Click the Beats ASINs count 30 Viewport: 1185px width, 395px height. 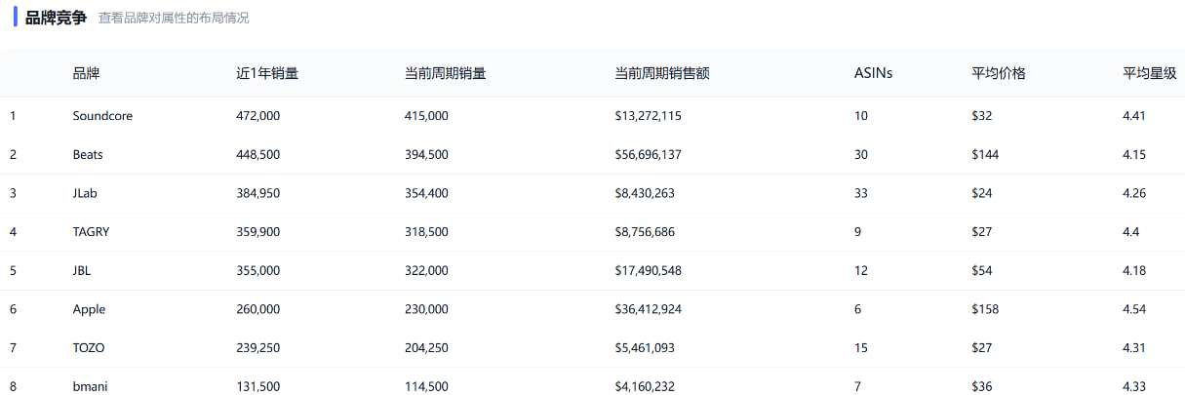click(861, 155)
